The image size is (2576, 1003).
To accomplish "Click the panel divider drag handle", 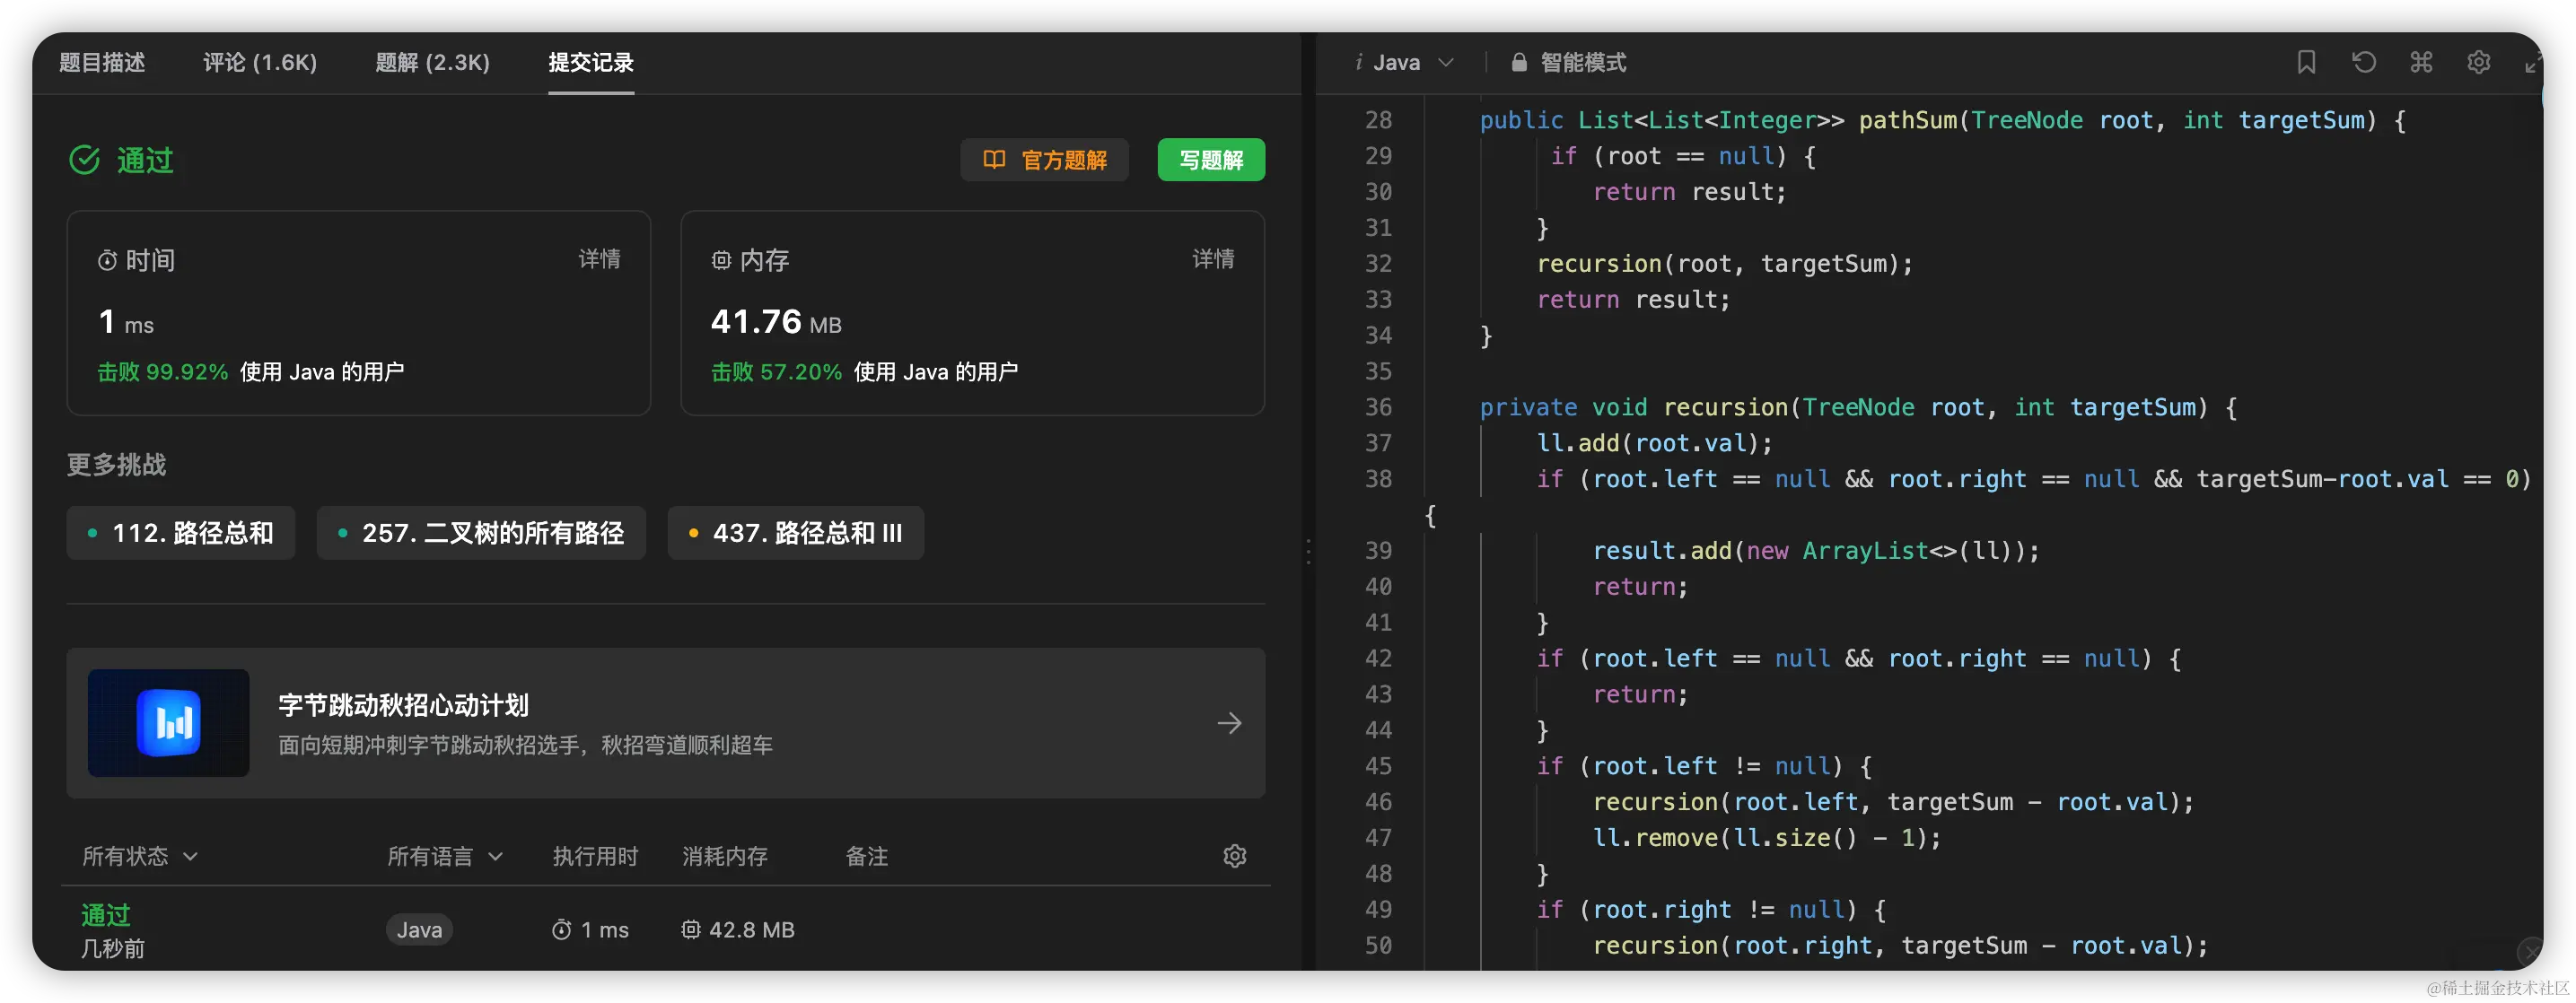I will (1308, 552).
